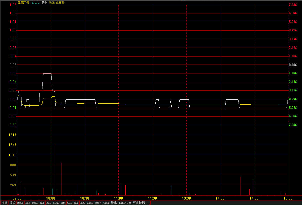Click the 539 volume axis label
Screen dimensions: 302x205
point(13,175)
